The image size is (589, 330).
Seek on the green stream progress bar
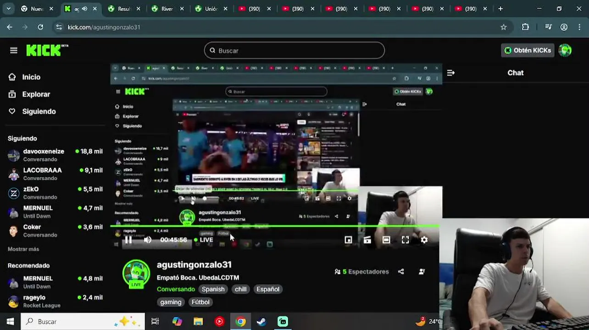point(275,226)
